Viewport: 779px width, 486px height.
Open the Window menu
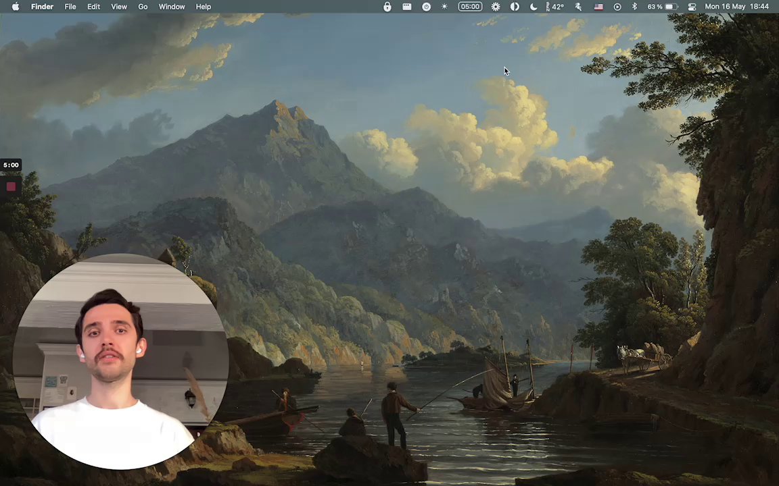coord(171,7)
